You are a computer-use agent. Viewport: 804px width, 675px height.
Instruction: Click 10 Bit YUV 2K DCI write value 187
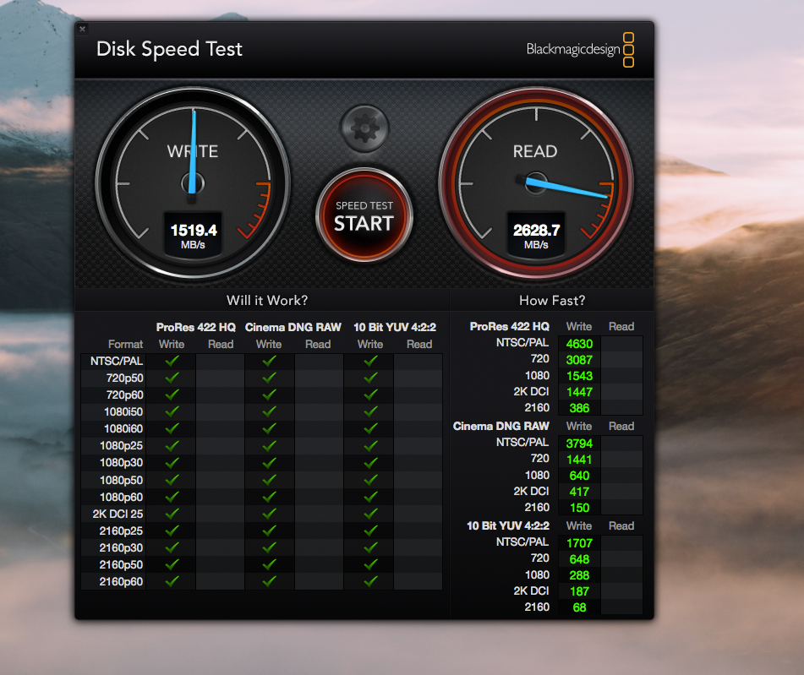[x=579, y=591]
